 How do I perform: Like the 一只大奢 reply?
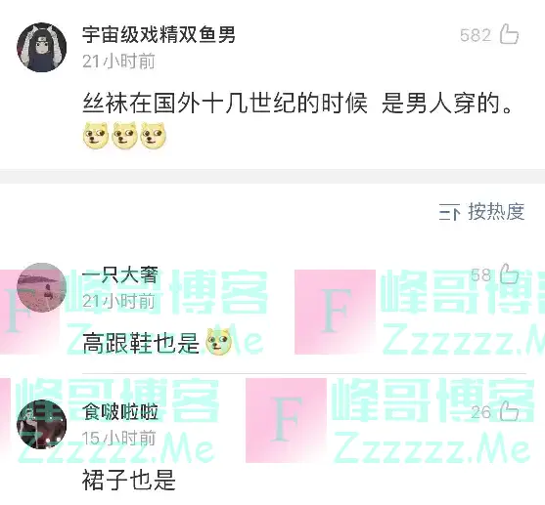(x=509, y=274)
